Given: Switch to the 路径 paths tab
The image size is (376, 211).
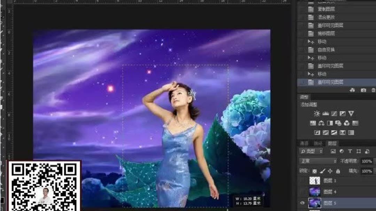Looking at the screenshot, I should [x=318, y=143].
